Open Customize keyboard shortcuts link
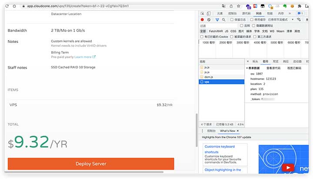Image resolution: width=313 pixels, height=179 pixels. click(x=220, y=149)
